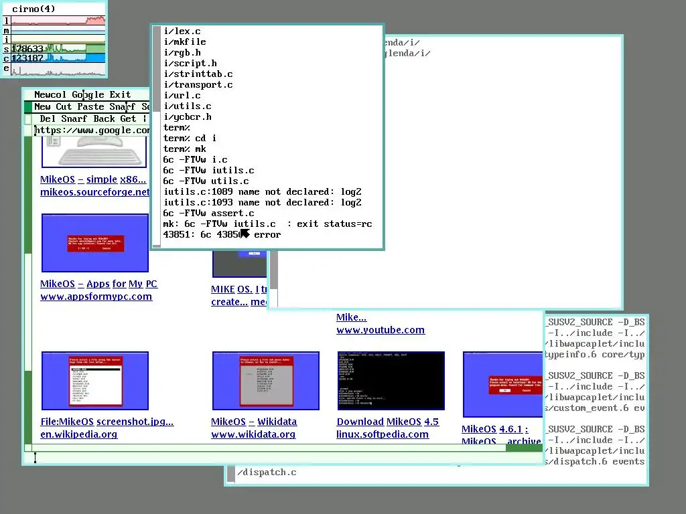Click the terminal window's vertical scrollbar
Image resolution: width=686 pixels, height=514 pixels.
pyautogui.click(x=157, y=137)
